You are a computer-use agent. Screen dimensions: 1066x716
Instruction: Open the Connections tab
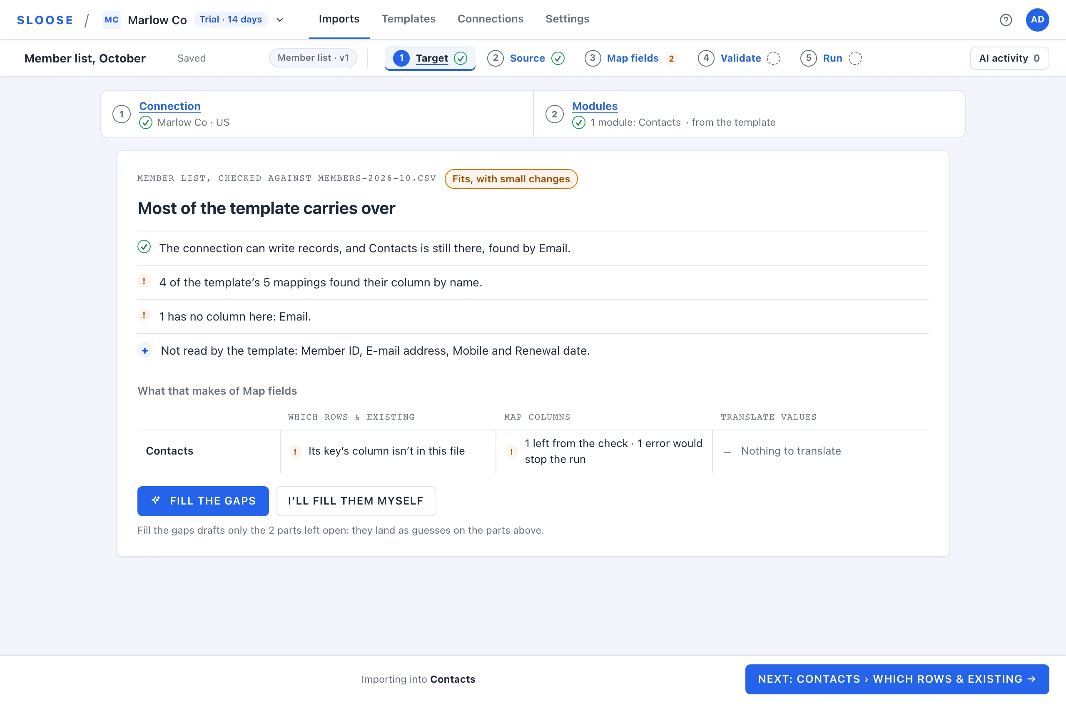pyautogui.click(x=490, y=19)
